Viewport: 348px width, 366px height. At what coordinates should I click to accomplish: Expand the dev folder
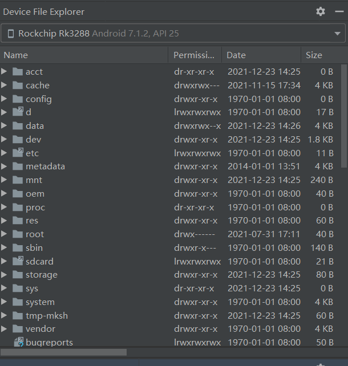click(x=4, y=139)
